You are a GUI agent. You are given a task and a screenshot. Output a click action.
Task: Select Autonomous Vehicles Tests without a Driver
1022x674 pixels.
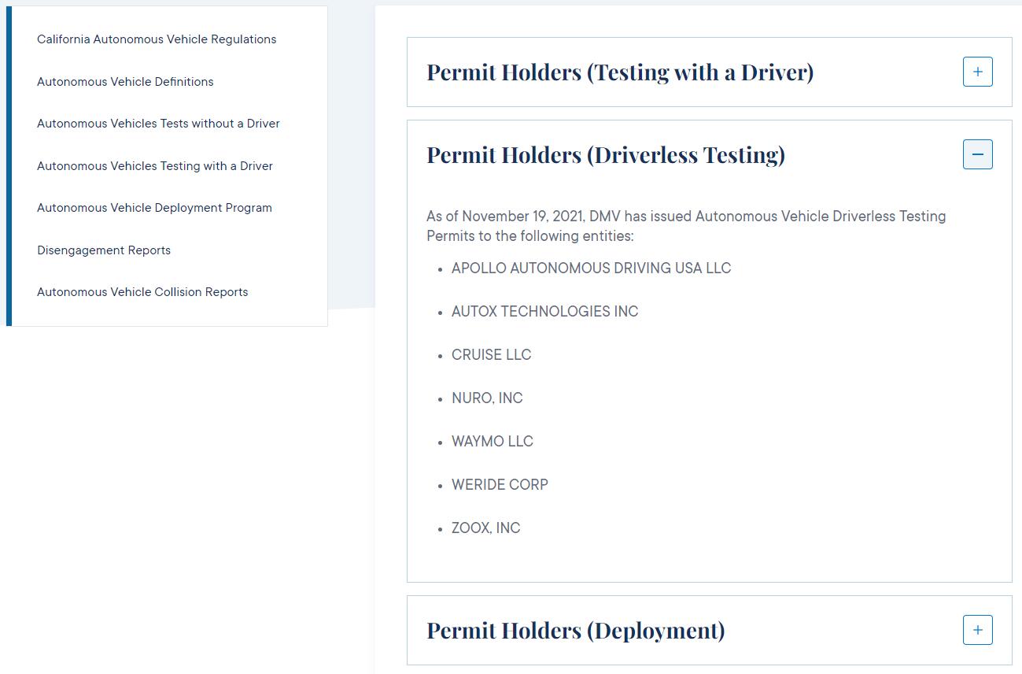tap(158, 124)
